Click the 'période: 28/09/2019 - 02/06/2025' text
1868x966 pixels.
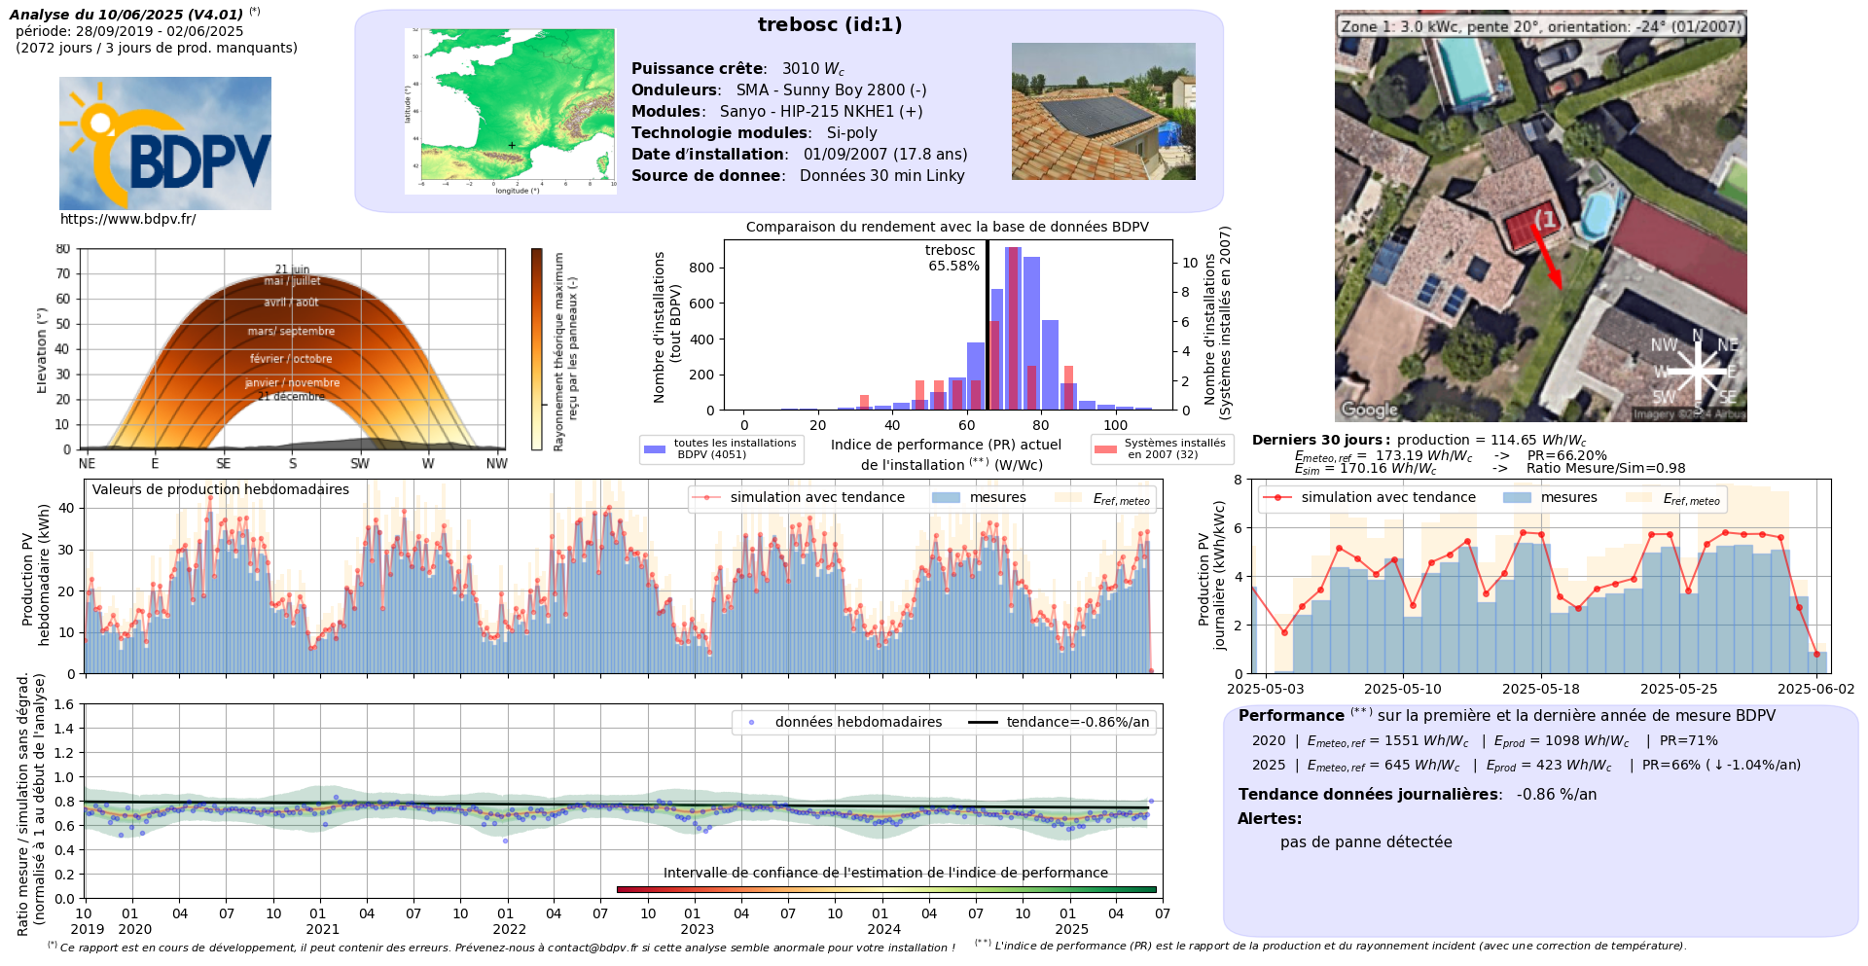[129, 31]
